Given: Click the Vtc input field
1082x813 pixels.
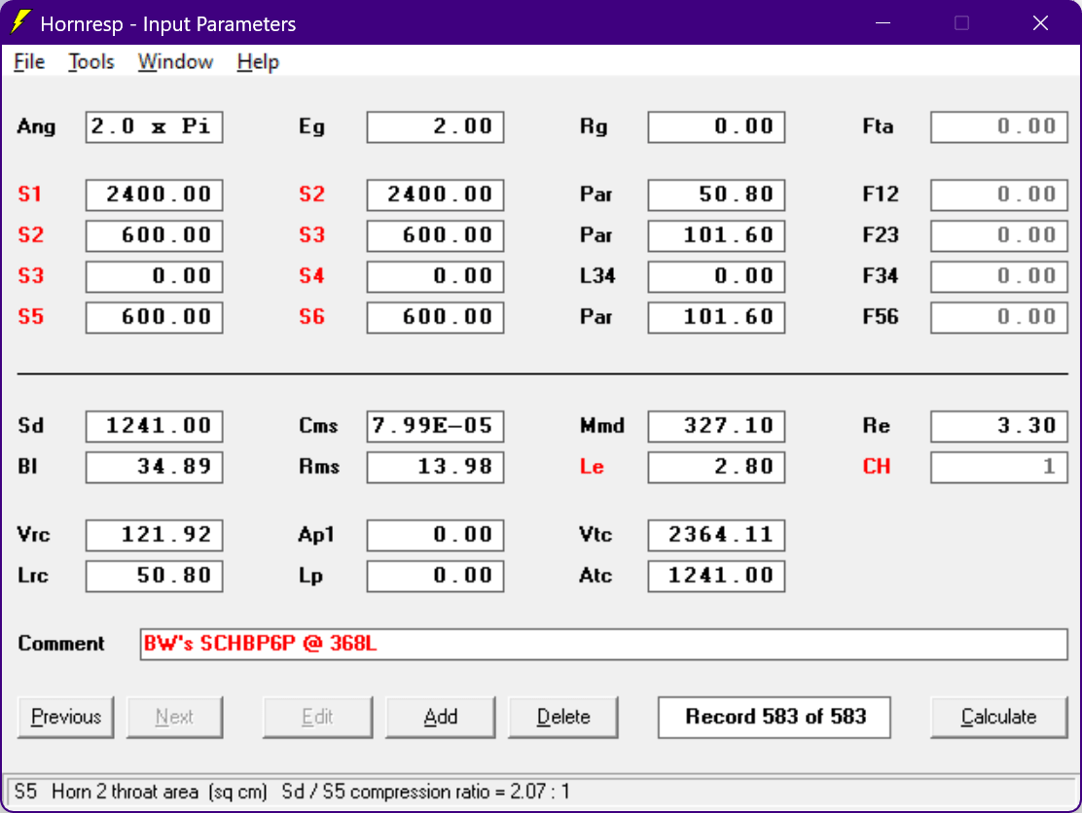Looking at the screenshot, I should (716, 535).
